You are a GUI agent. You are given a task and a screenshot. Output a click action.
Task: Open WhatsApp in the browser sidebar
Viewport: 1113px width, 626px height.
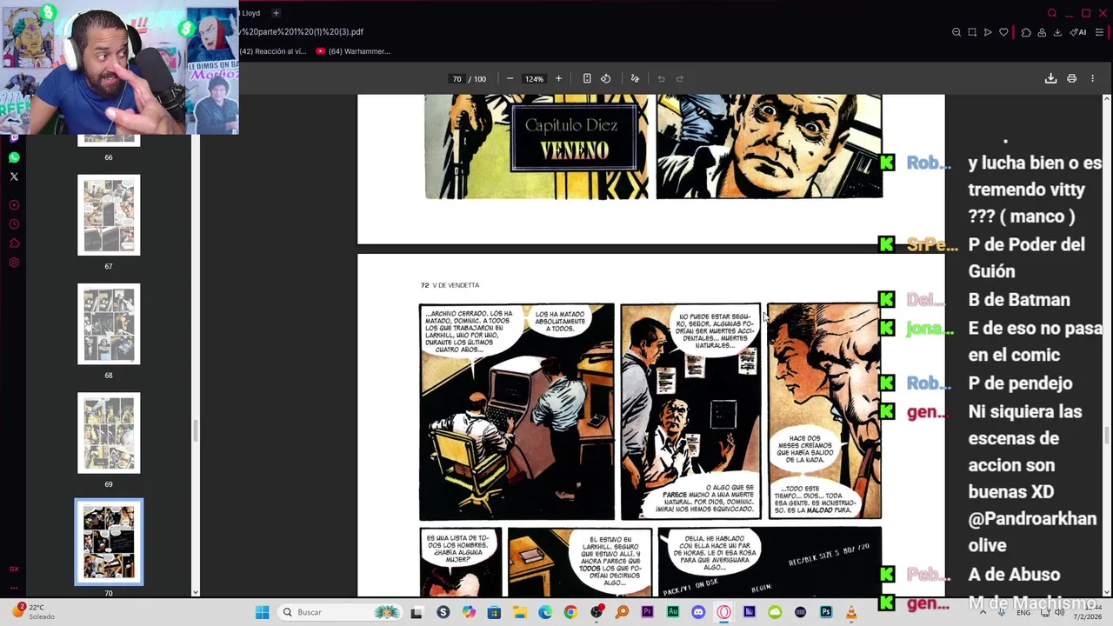click(x=14, y=157)
